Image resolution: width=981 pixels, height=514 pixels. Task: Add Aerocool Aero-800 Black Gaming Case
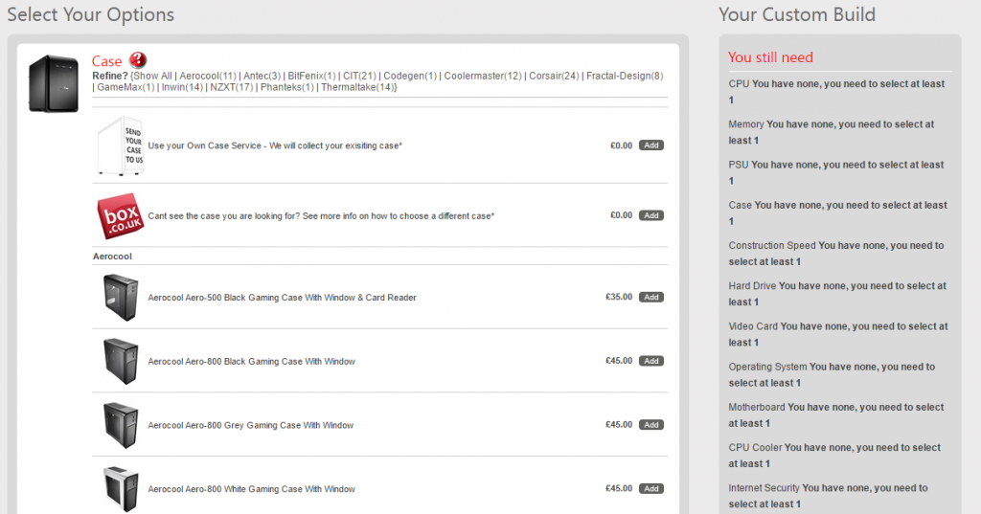click(x=651, y=361)
